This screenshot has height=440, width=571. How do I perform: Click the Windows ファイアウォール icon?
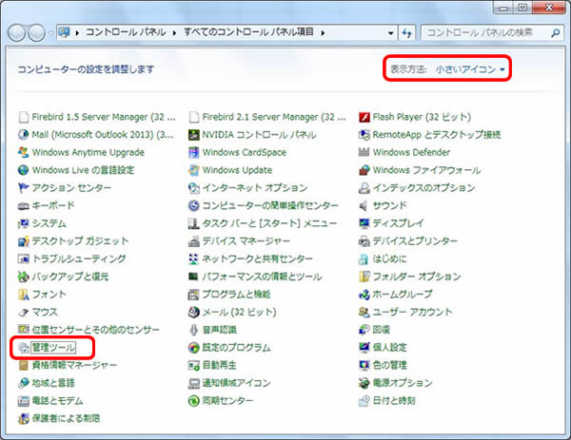click(364, 170)
